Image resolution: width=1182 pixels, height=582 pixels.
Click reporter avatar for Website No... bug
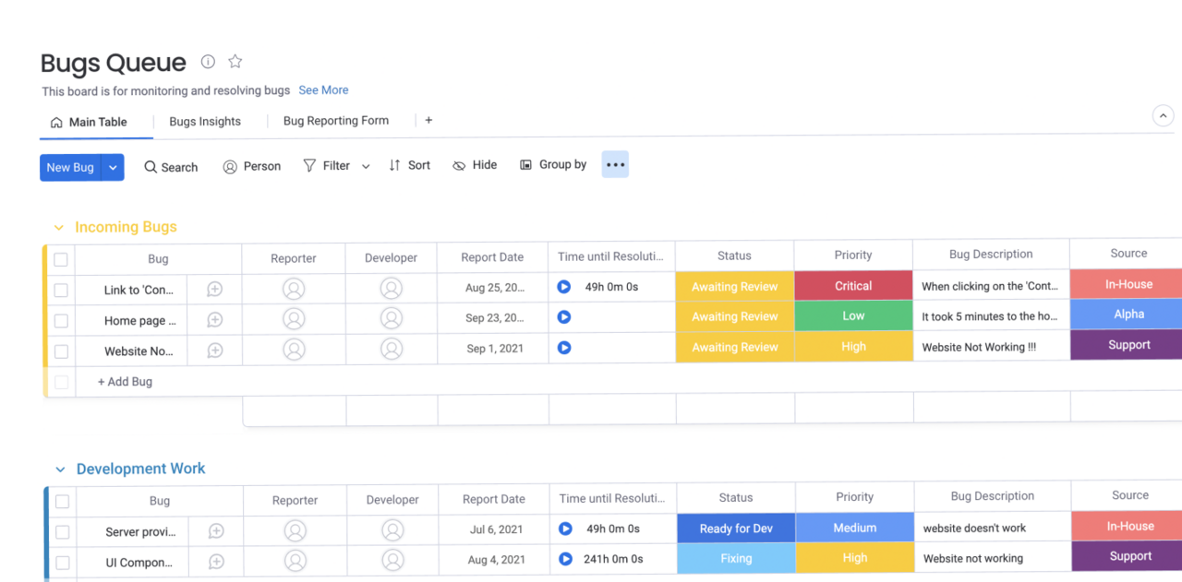[294, 350]
